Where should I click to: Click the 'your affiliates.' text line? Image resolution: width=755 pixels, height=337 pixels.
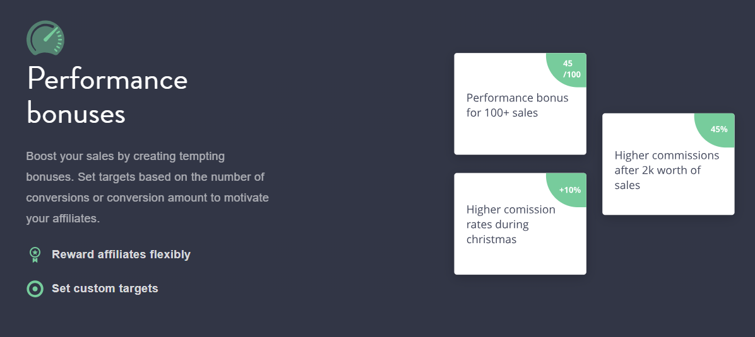point(62,219)
